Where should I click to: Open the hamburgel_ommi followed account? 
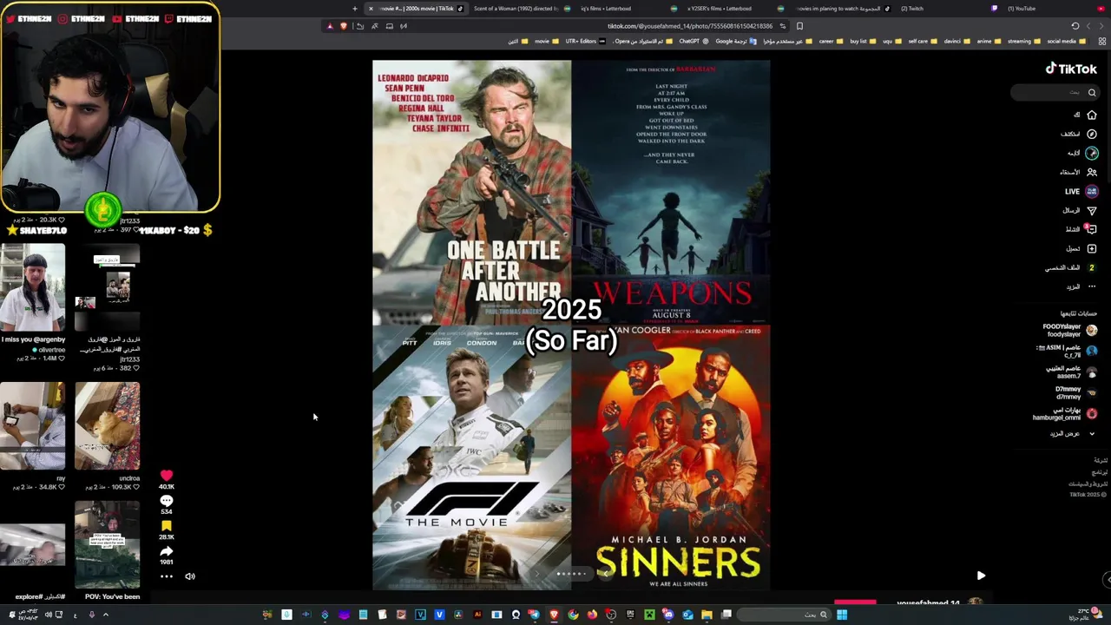[x=1065, y=413]
